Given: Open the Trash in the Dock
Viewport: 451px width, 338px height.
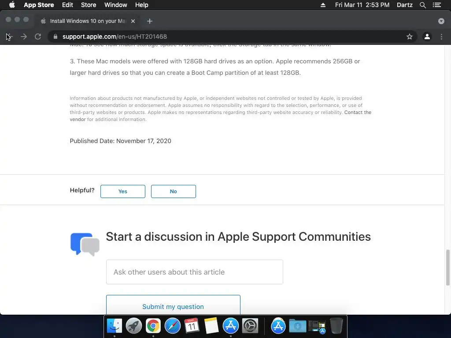Looking at the screenshot, I should tap(336, 326).
